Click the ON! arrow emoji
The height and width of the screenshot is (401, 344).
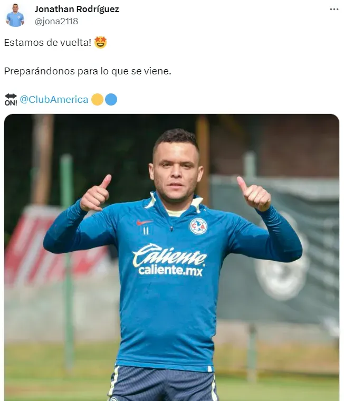tap(11, 100)
